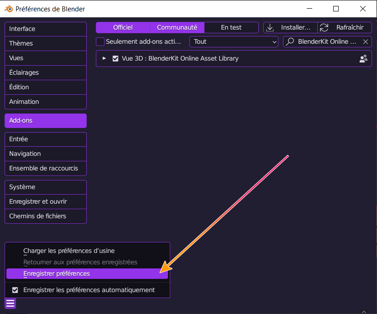This screenshot has height=314, width=377.
Task: Open the Tout category dropdown
Action: coord(234,41)
